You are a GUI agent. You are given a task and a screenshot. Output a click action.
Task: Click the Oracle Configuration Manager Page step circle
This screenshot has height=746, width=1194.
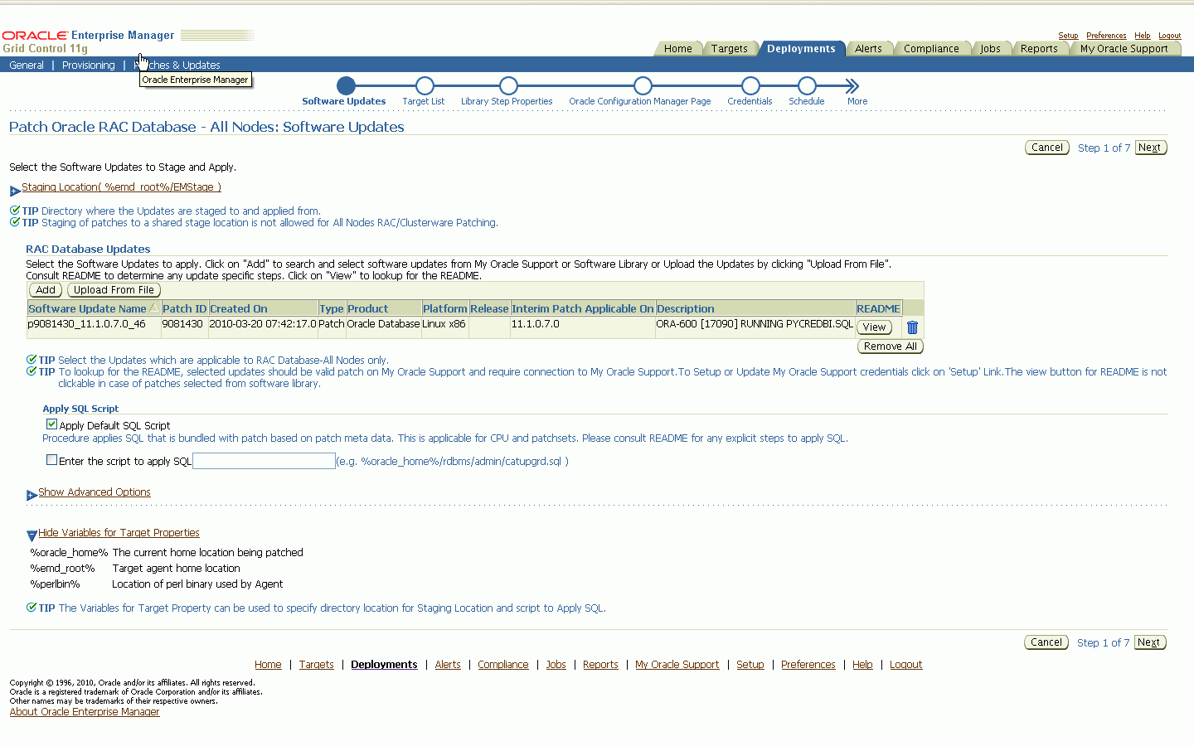click(643, 85)
